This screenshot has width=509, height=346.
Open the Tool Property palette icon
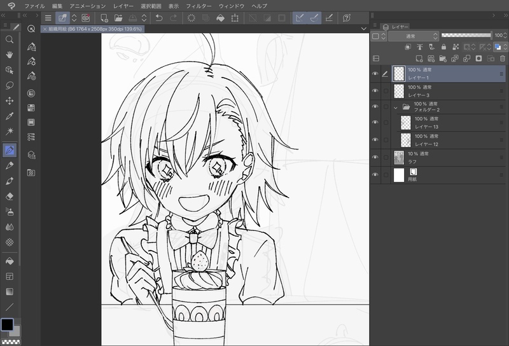tap(31, 61)
